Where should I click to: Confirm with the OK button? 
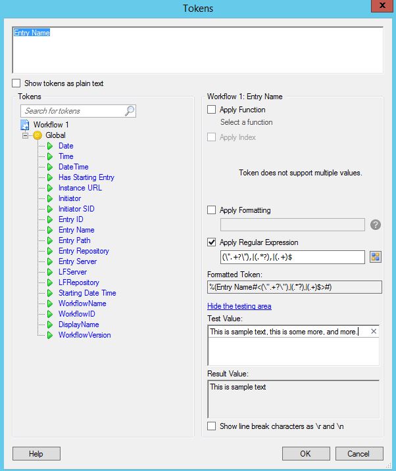(x=306, y=453)
